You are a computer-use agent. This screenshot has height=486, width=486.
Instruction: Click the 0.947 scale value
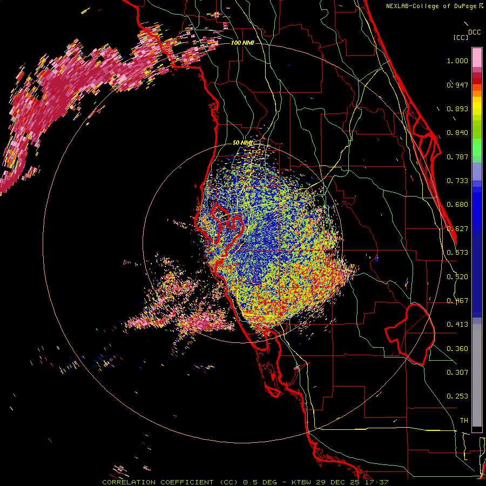point(457,85)
